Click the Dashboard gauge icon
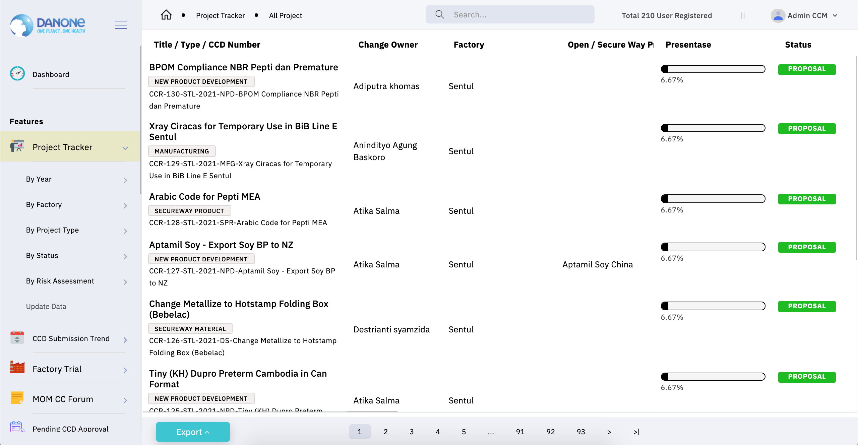The image size is (858, 445). 17,74
